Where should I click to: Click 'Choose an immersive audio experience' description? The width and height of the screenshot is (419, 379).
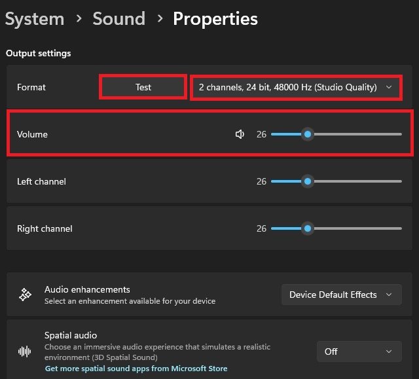[x=157, y=352]
